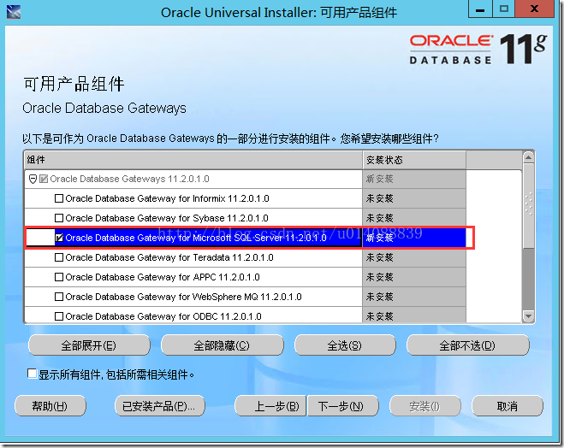This screenshot has width=564, height=448.
Task: Click scrollbar down arrow in component list
Action: pyautogui.click(x=528, y=316)
